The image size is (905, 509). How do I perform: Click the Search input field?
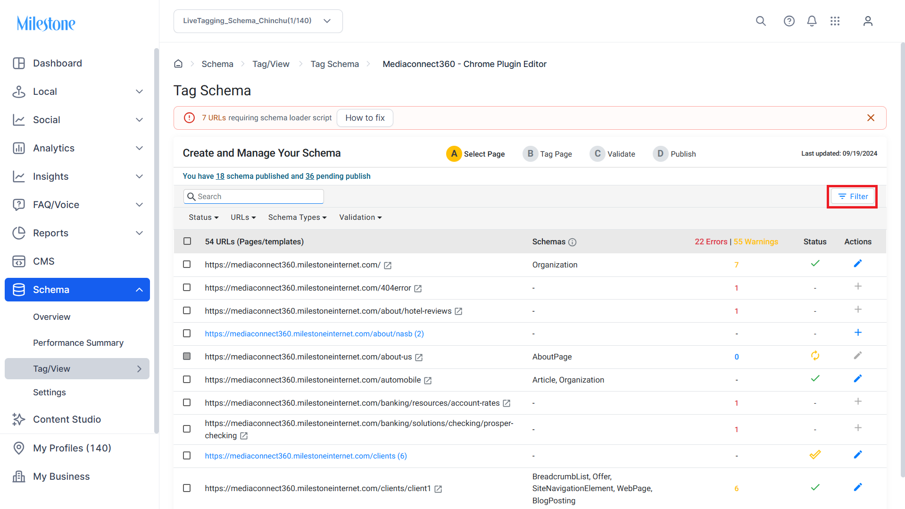[x=254, y=197]
